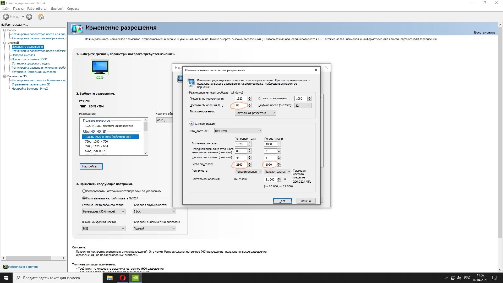Open the Рабочий стол menu
The image size is (503, 283).
point(37,9)
